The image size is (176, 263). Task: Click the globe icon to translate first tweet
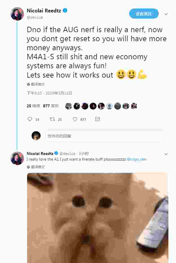tap(28, 84)
